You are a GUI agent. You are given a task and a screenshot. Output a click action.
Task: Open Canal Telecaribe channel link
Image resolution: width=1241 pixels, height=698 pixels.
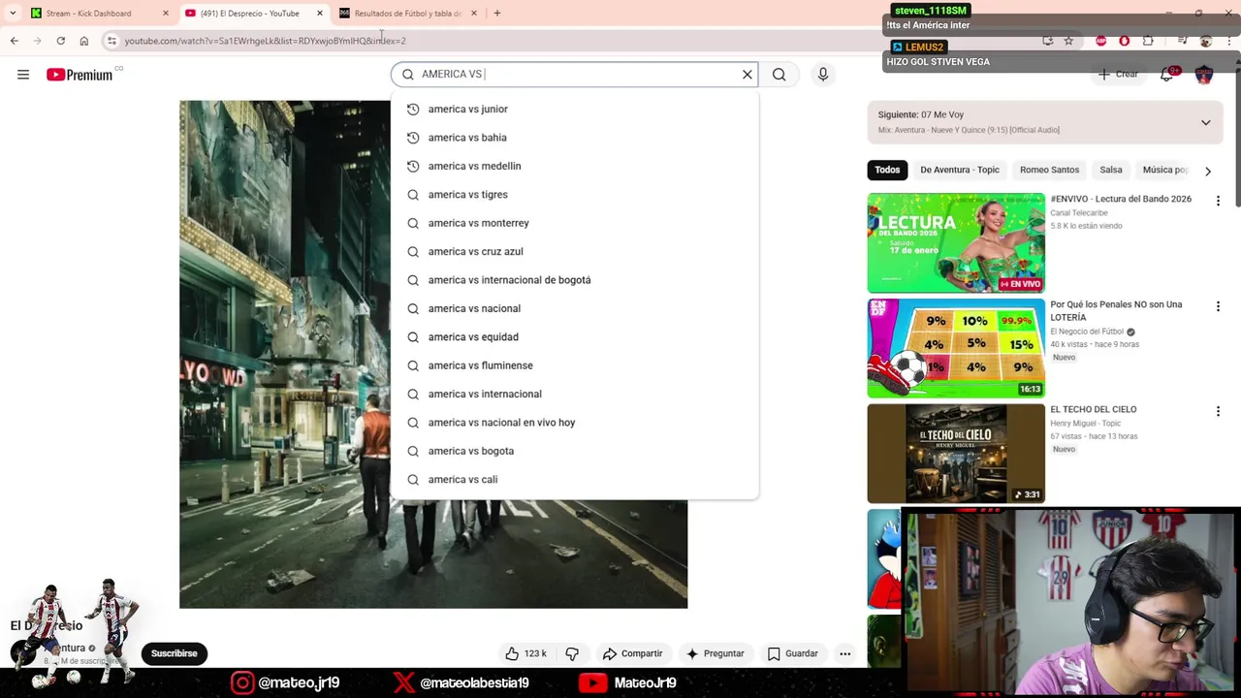[1078, 212]
